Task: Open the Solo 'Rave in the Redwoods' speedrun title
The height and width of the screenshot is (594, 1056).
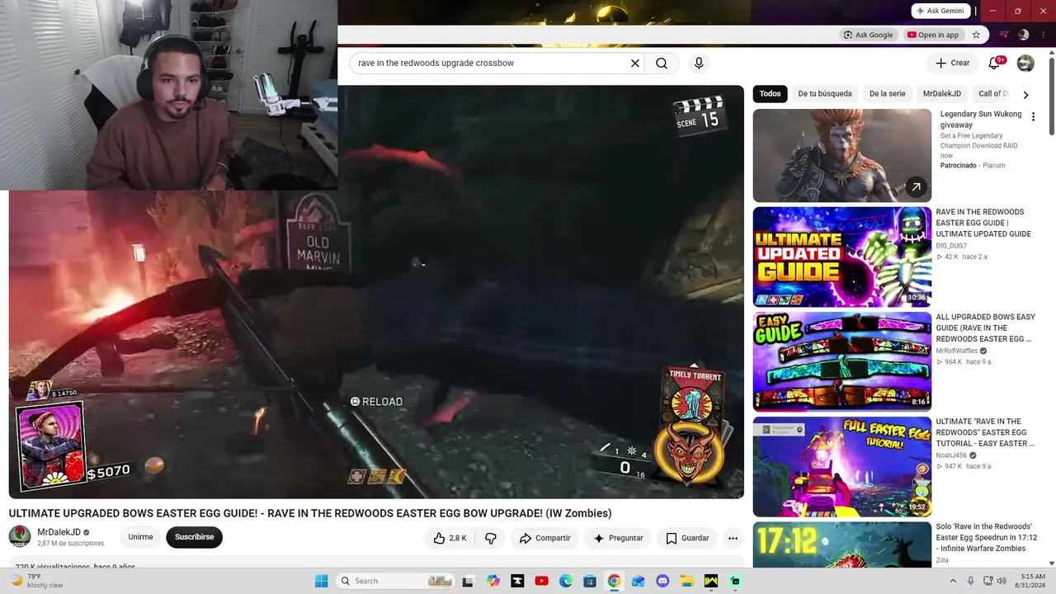Action: (987, 537)
